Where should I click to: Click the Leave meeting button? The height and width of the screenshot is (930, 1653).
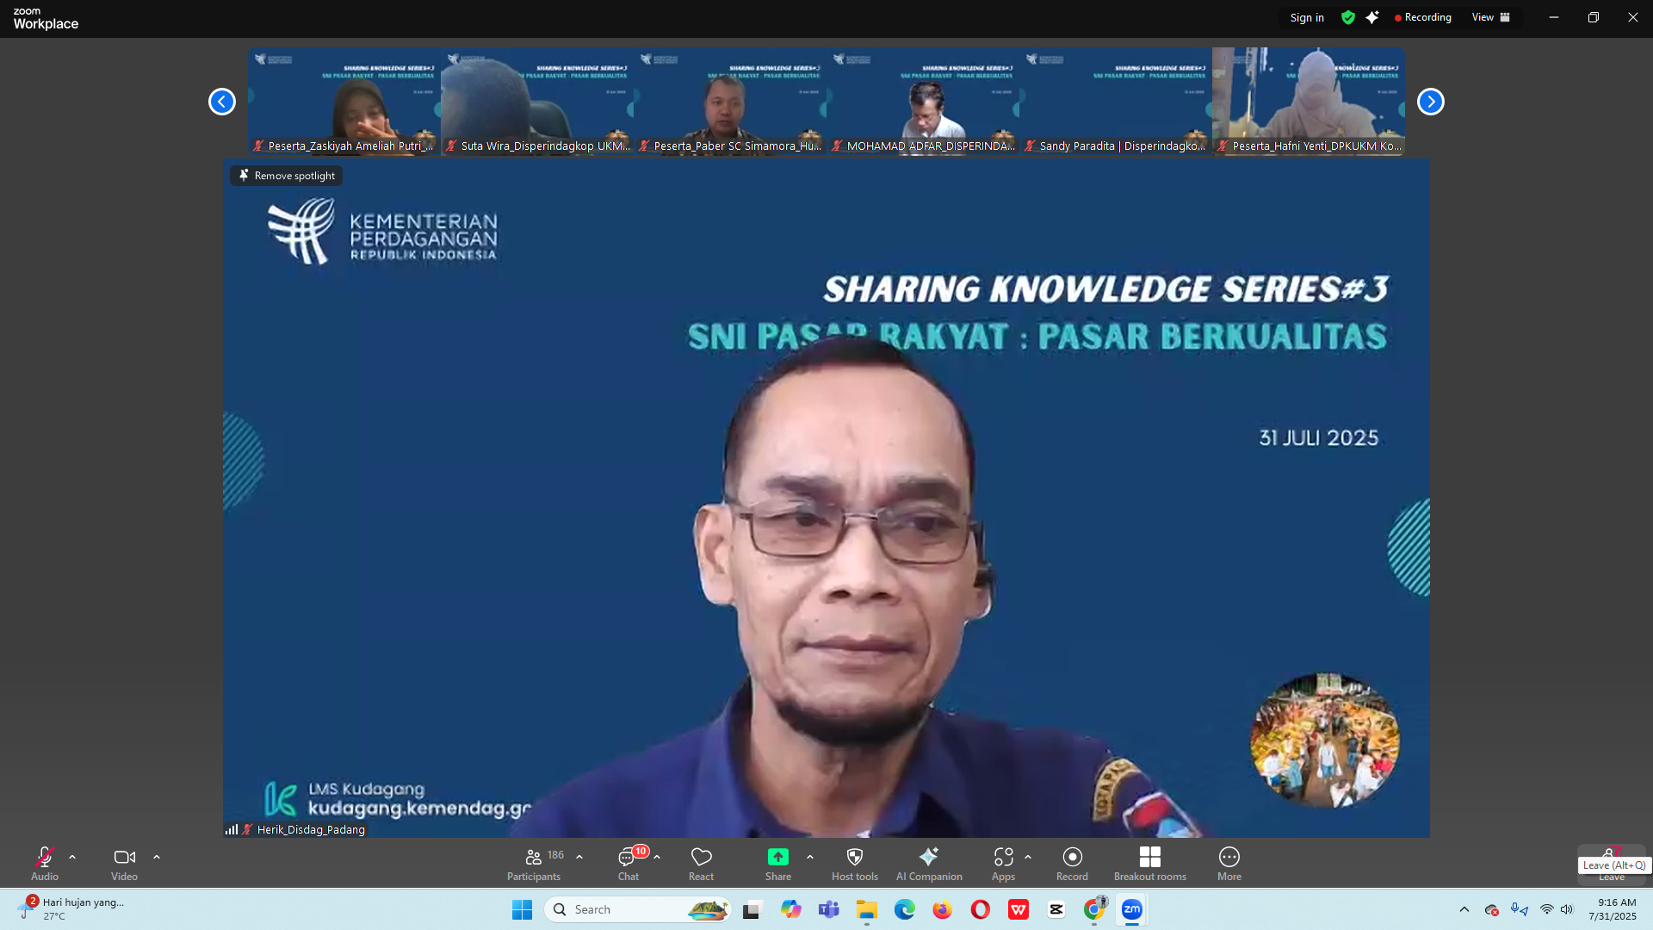coord(1612,864)
